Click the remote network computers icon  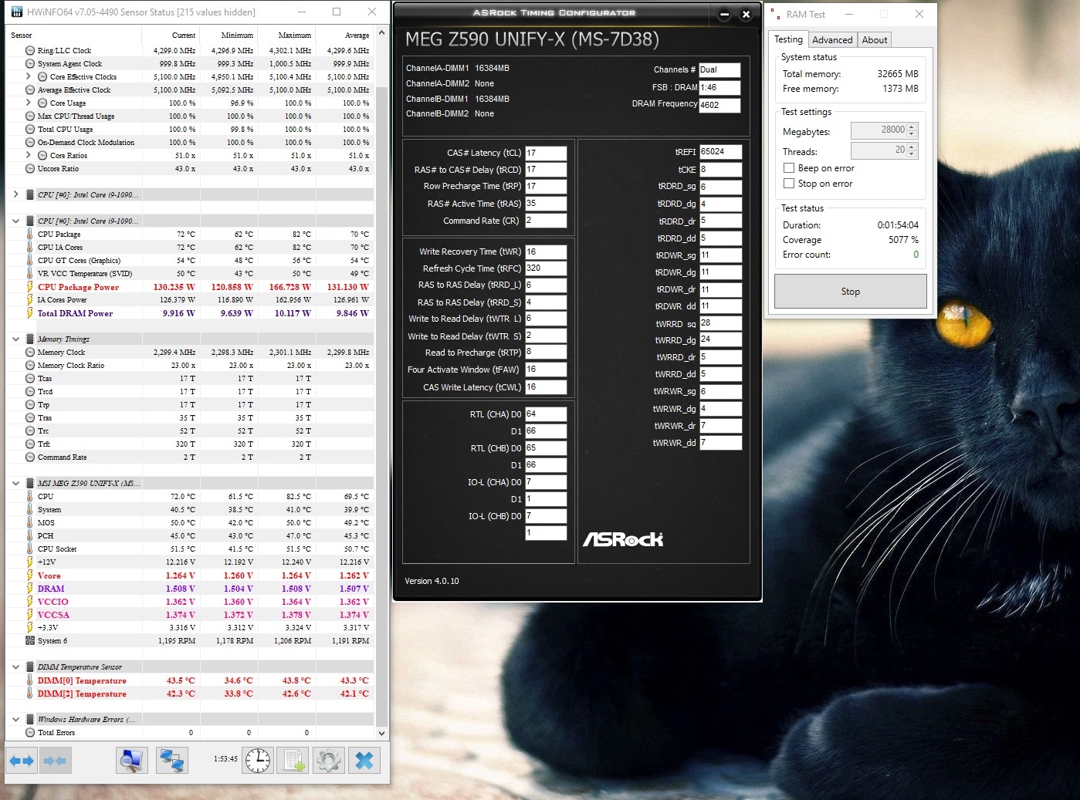tap(171, 761)
